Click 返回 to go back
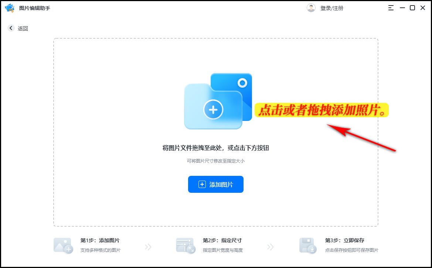The image size is (432, 268). (23, 28)
